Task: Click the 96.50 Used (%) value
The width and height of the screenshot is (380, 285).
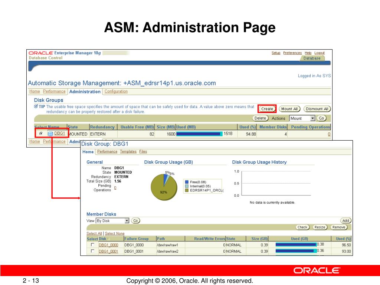Action: pyautogui.click(x=346, y=245)
